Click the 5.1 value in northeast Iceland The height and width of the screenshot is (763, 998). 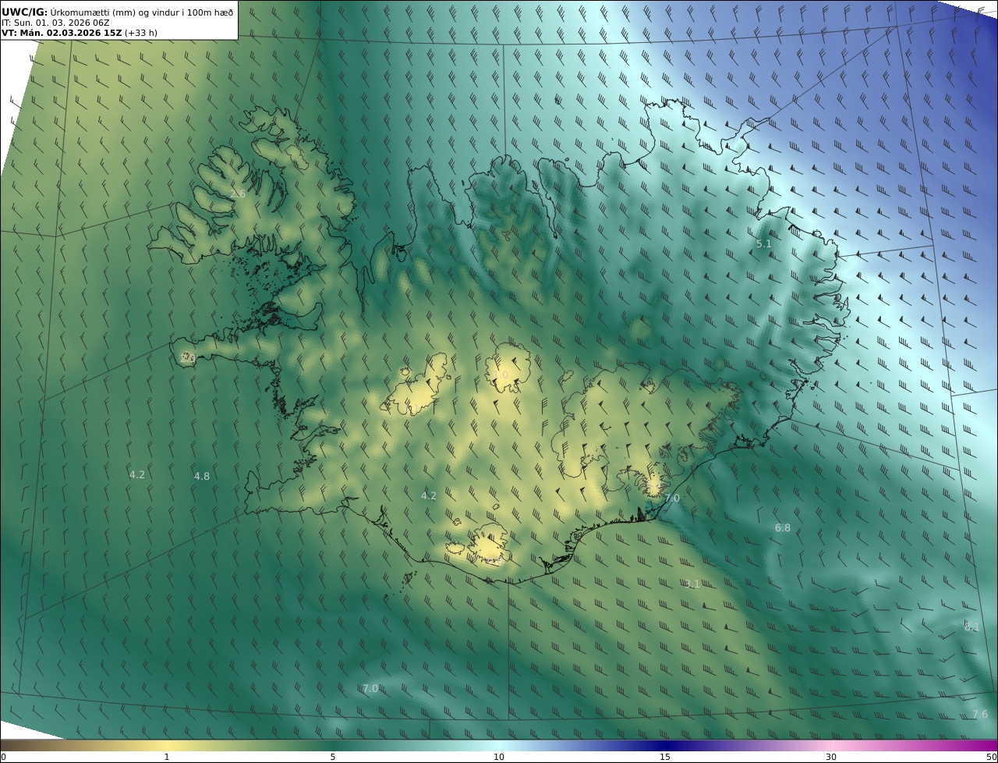[x=764, y=243]
